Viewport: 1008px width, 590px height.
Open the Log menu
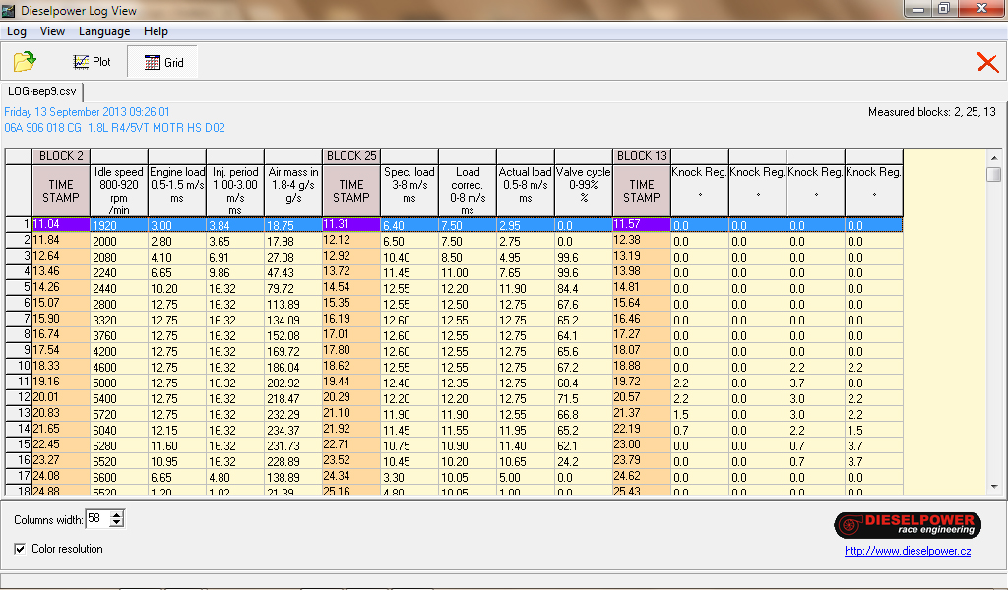(17, 31)
